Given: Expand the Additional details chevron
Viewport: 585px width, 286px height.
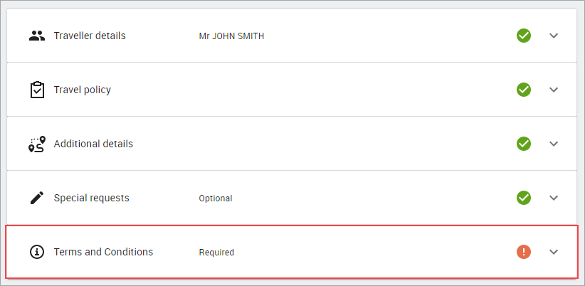Looking at the screenshot, I should tap(554, 144).
